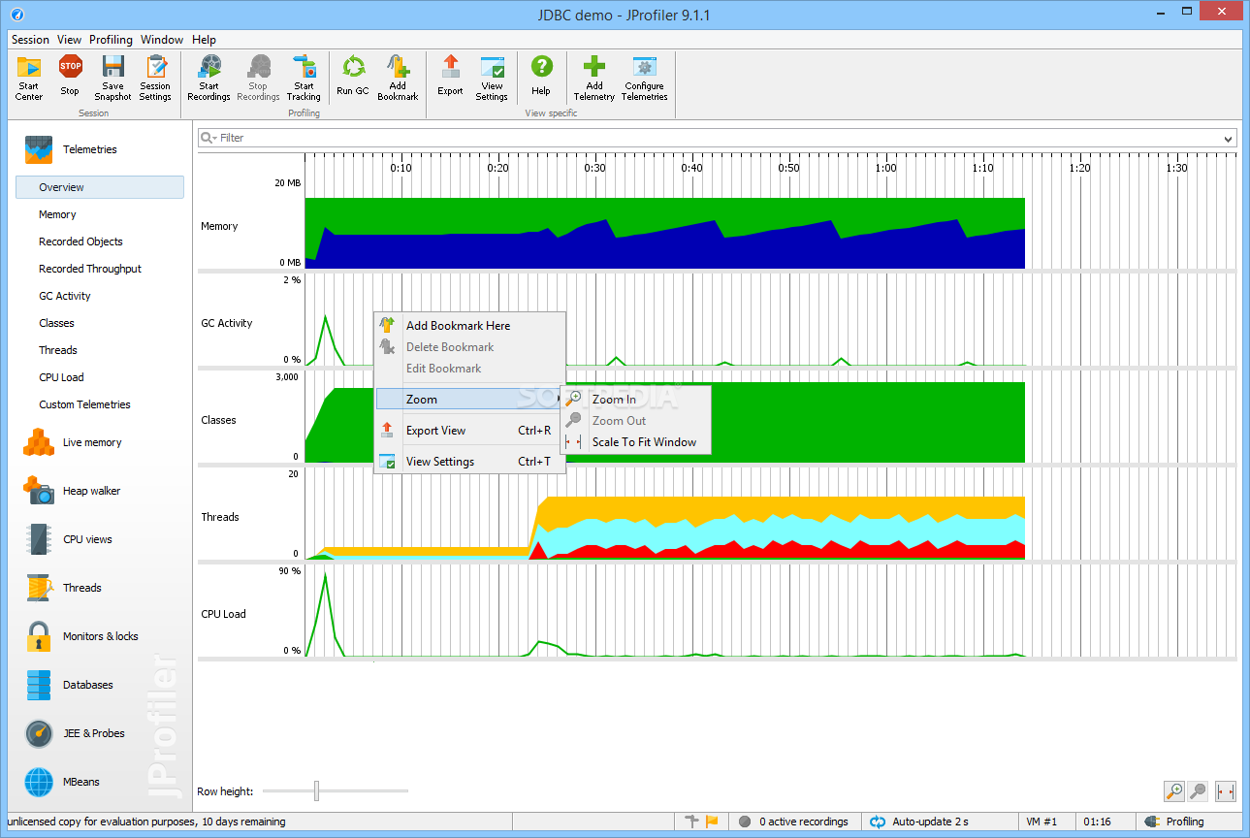1250x838 pixels.
Task: Select the Zoom context menu entry
Action: (x=469, y=400)
